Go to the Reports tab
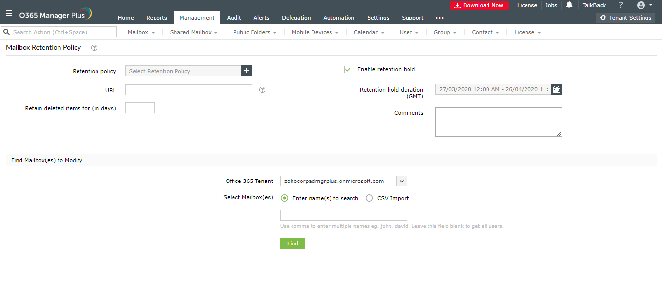Screen dimensions: 662x283 [156, 18]
